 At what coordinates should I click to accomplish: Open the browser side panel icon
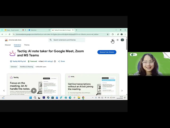[118, 34]
